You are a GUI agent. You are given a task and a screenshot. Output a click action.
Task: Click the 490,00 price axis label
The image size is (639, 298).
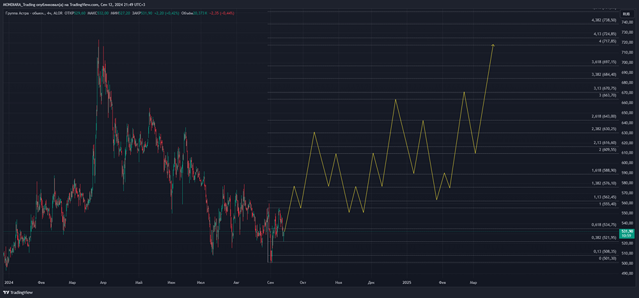[627, 274]
